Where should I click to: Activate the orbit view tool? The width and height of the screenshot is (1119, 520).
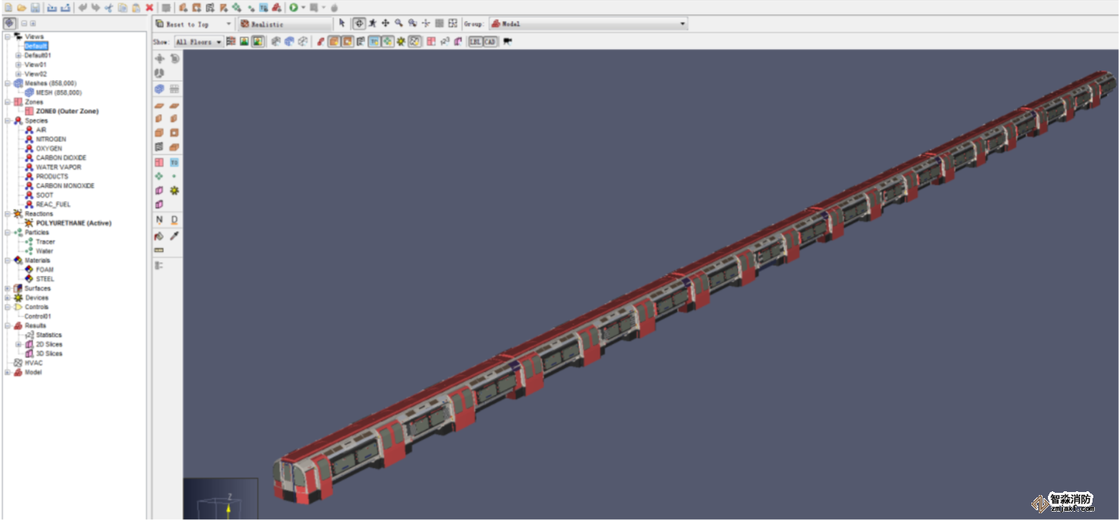pyautogui.click(x=359, y=23)
